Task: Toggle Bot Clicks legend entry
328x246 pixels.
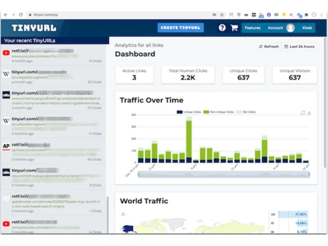Action: tap(246, 112)
